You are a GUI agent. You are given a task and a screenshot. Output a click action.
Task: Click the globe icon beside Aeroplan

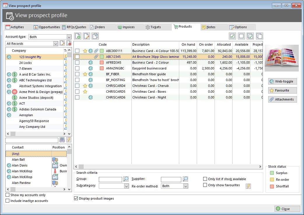pyautogui.click(x=9, y=115)
